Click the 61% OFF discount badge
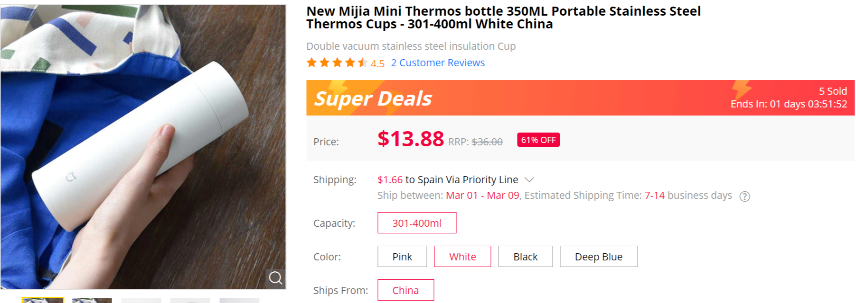 [x=538, y=140]
